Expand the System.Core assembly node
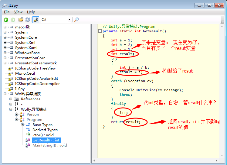This screenshot has width=227, height=165. [5, 37]
